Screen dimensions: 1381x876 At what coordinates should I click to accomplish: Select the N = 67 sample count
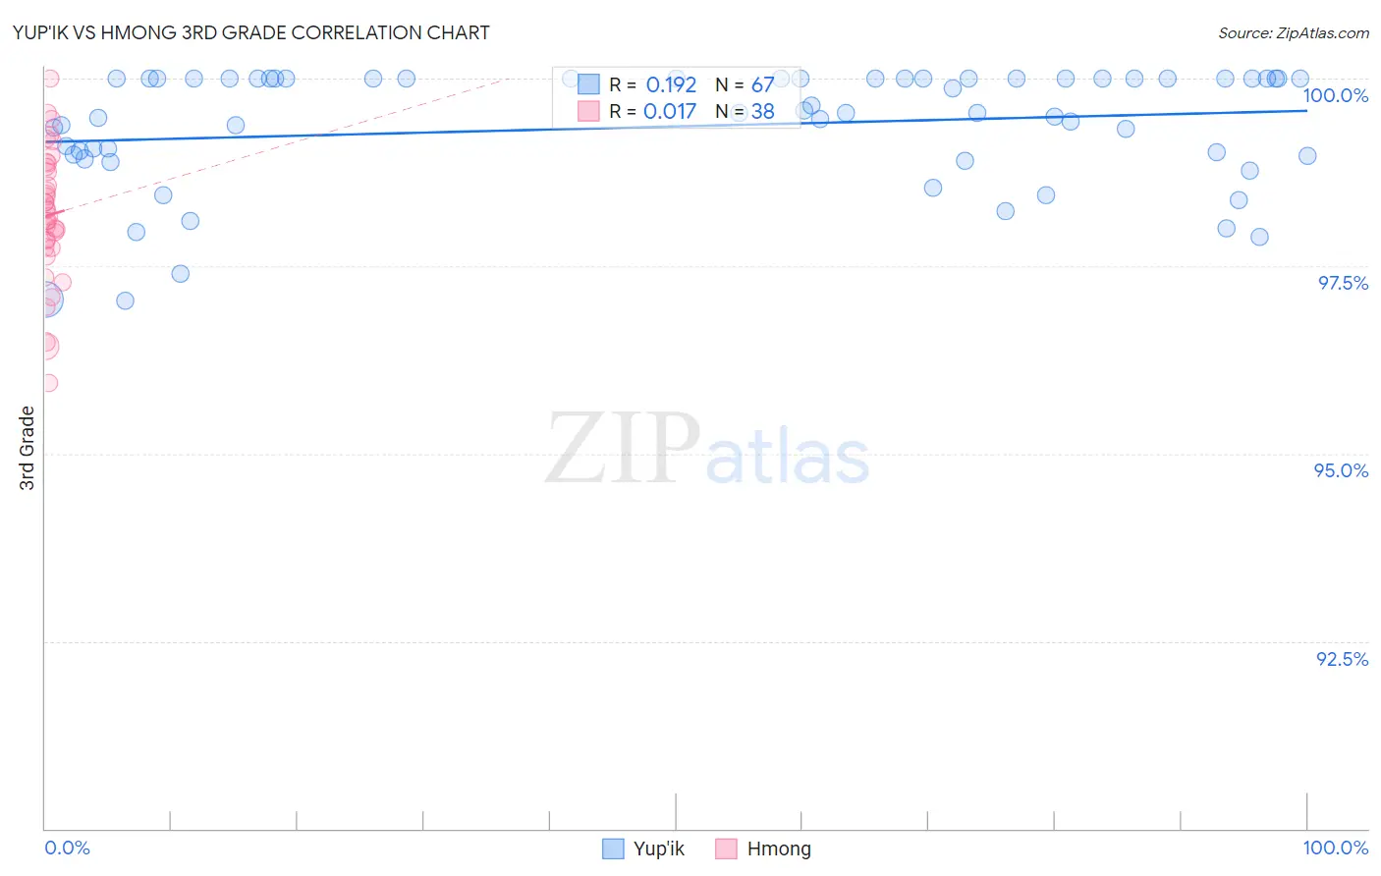coord(745,85)
